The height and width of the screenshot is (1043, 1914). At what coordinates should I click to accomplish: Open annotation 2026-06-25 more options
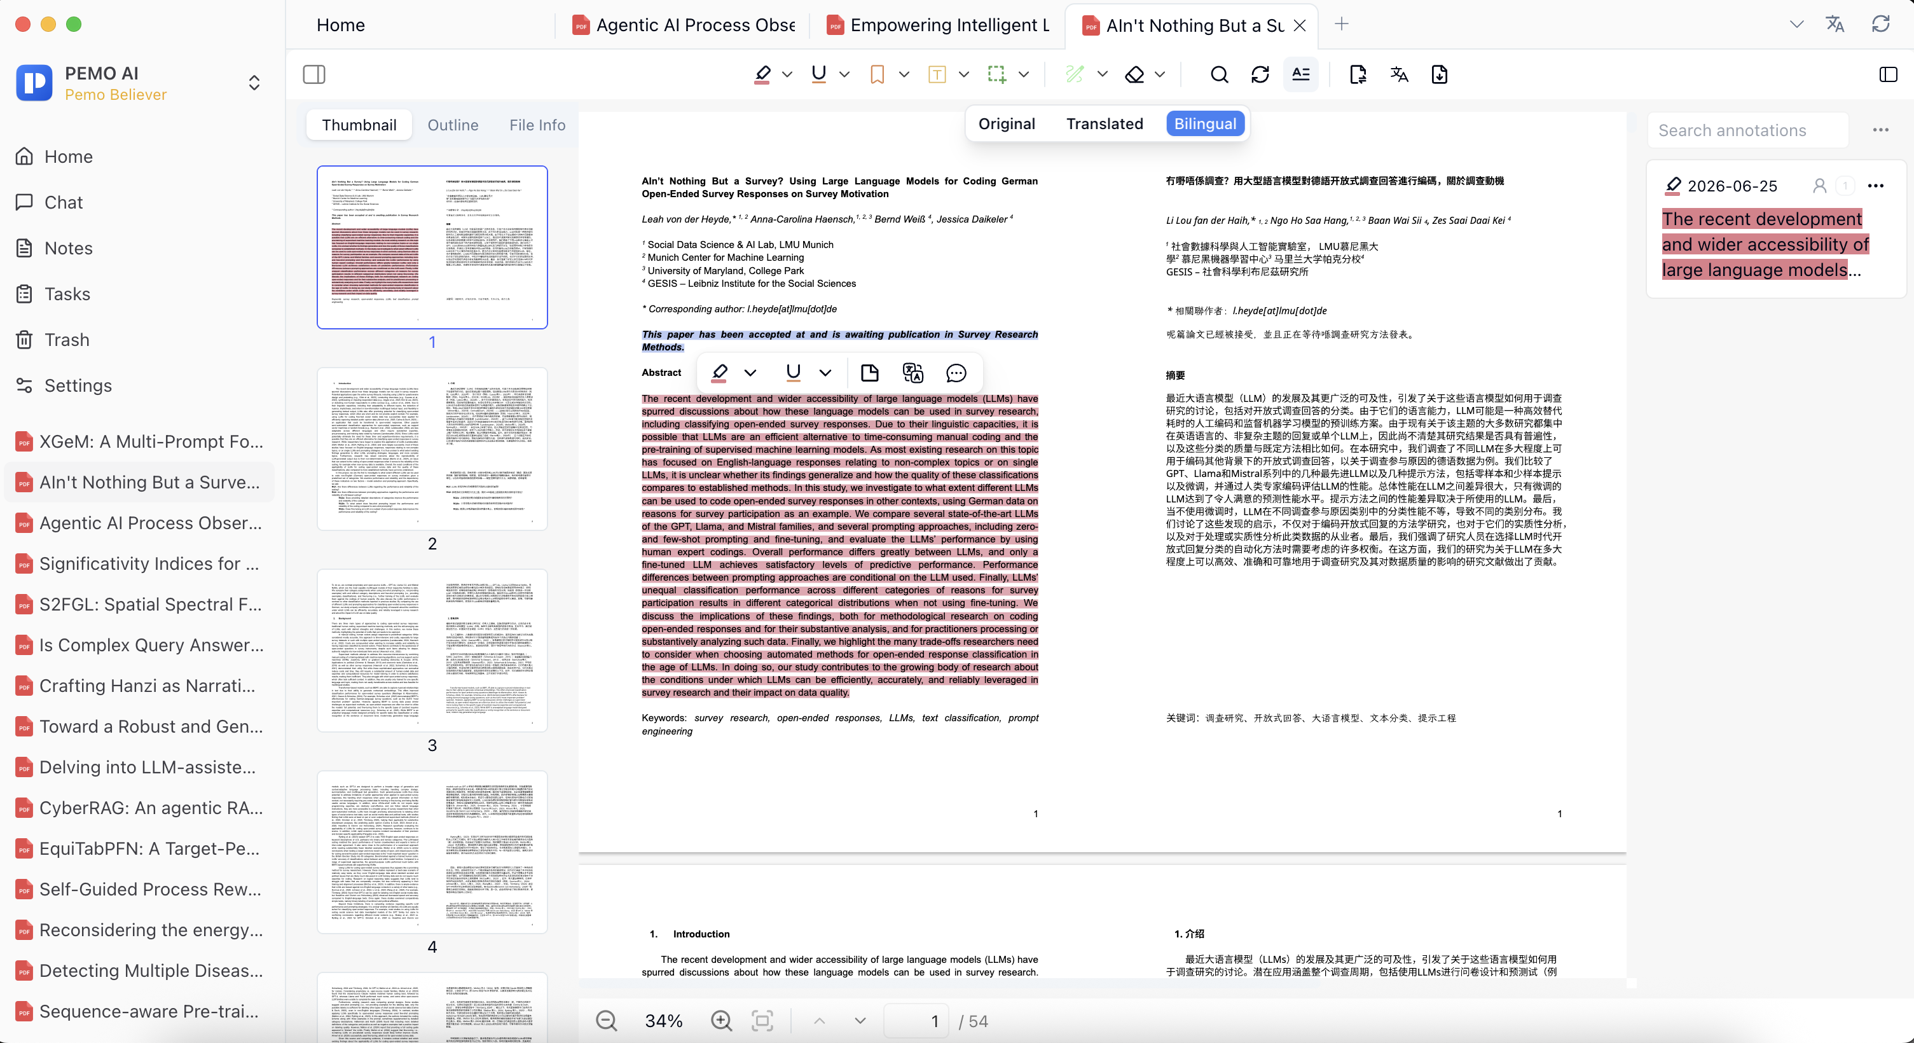tap(1875, 186)
